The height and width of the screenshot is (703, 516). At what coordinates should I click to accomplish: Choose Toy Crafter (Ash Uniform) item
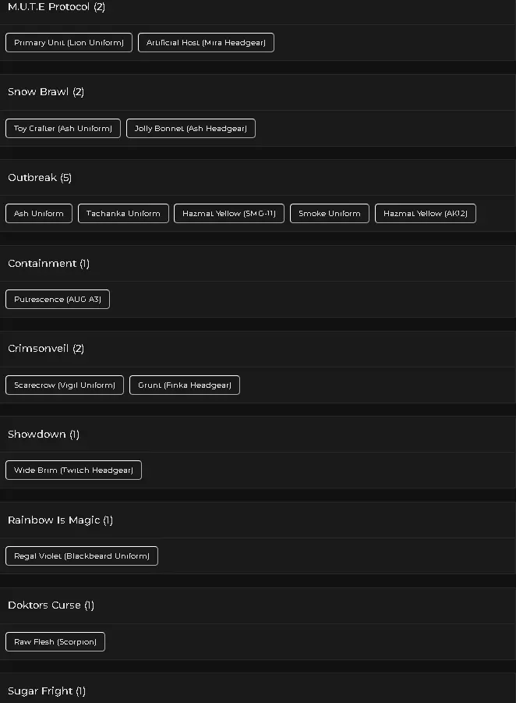(63, 128)
